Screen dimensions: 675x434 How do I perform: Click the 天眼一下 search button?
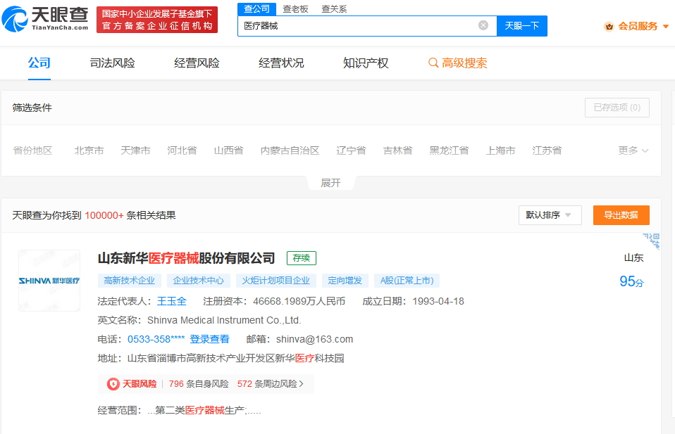click(x=521, y=25)
